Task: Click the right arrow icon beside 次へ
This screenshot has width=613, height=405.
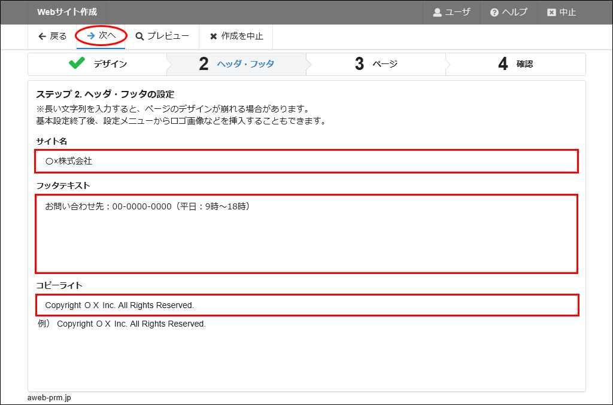Action: pyautogui.click(x=91, y=36)
